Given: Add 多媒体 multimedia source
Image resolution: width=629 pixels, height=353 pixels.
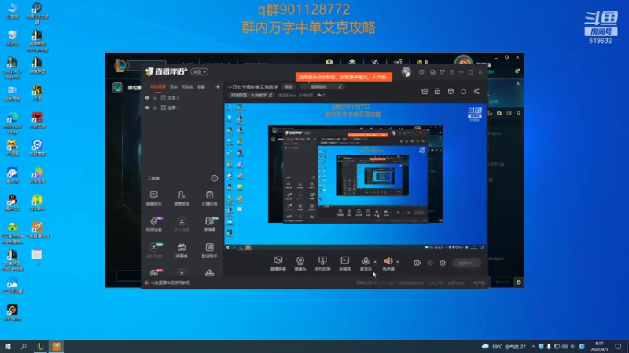Looking at the screenshot, I should pyautogui.click(x=344, y=264).
